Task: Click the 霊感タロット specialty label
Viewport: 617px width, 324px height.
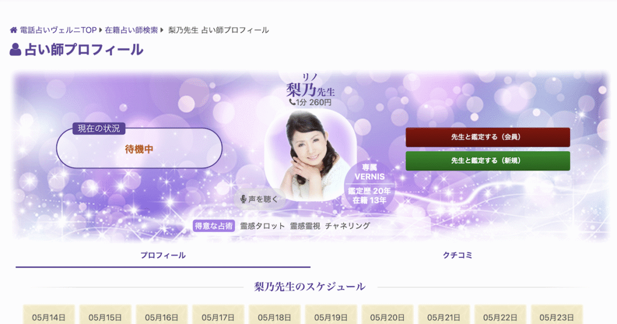Action: coord(263,226)
